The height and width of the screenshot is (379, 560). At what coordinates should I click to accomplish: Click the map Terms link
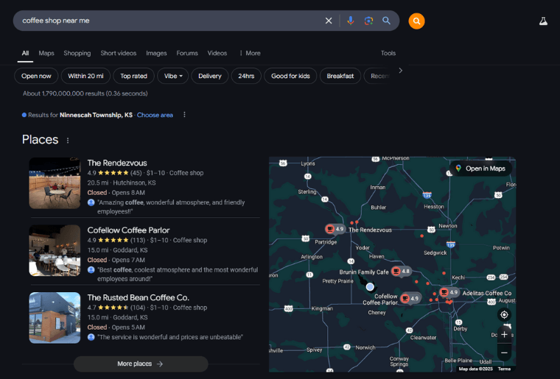(504, 369)
